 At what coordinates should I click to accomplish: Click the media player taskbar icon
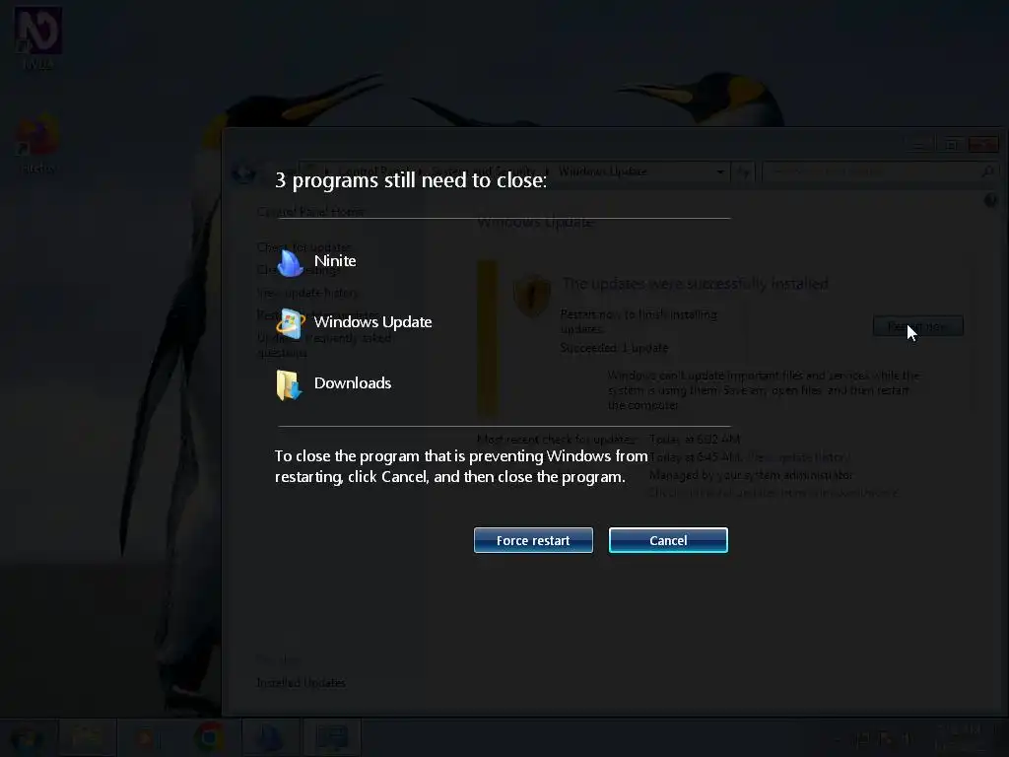coord(148,737)
